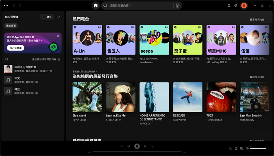Open the 頑童Mj116 radio card

point(221,40)
